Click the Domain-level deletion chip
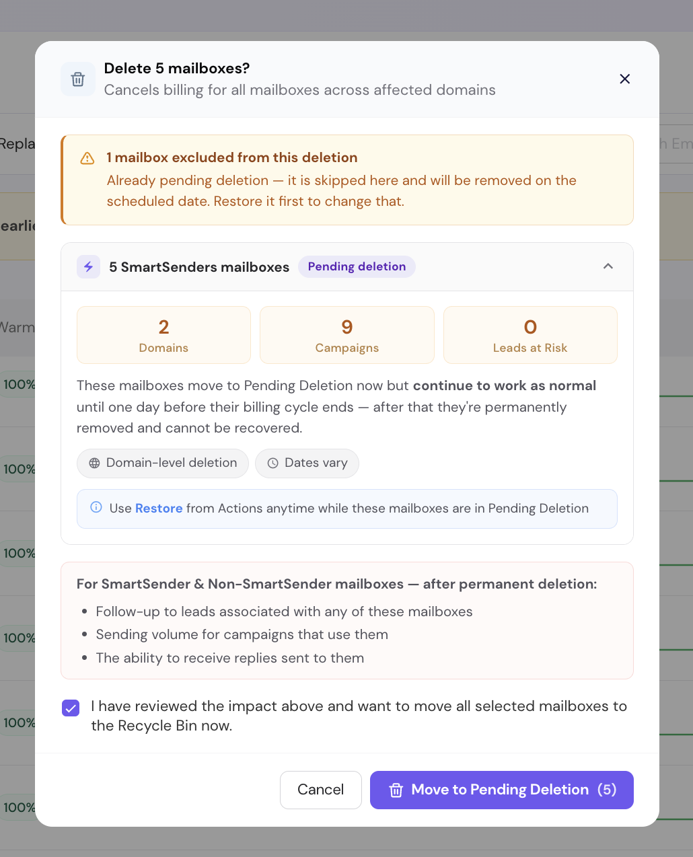The image size is (693, 857). [x=163, y=463]
